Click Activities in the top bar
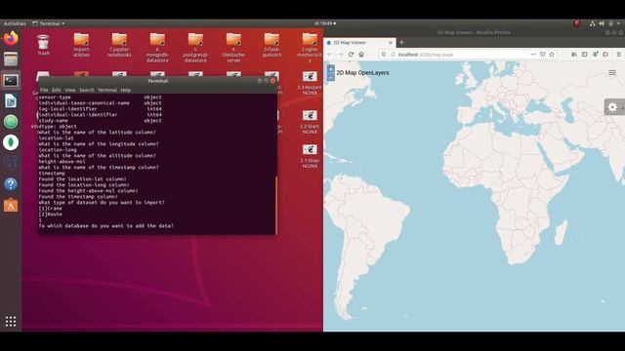625x351 pixels. click(x=15, y=23)
